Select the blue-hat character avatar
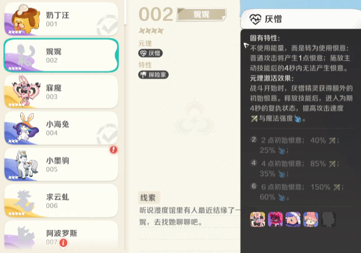 coord(293,219)
